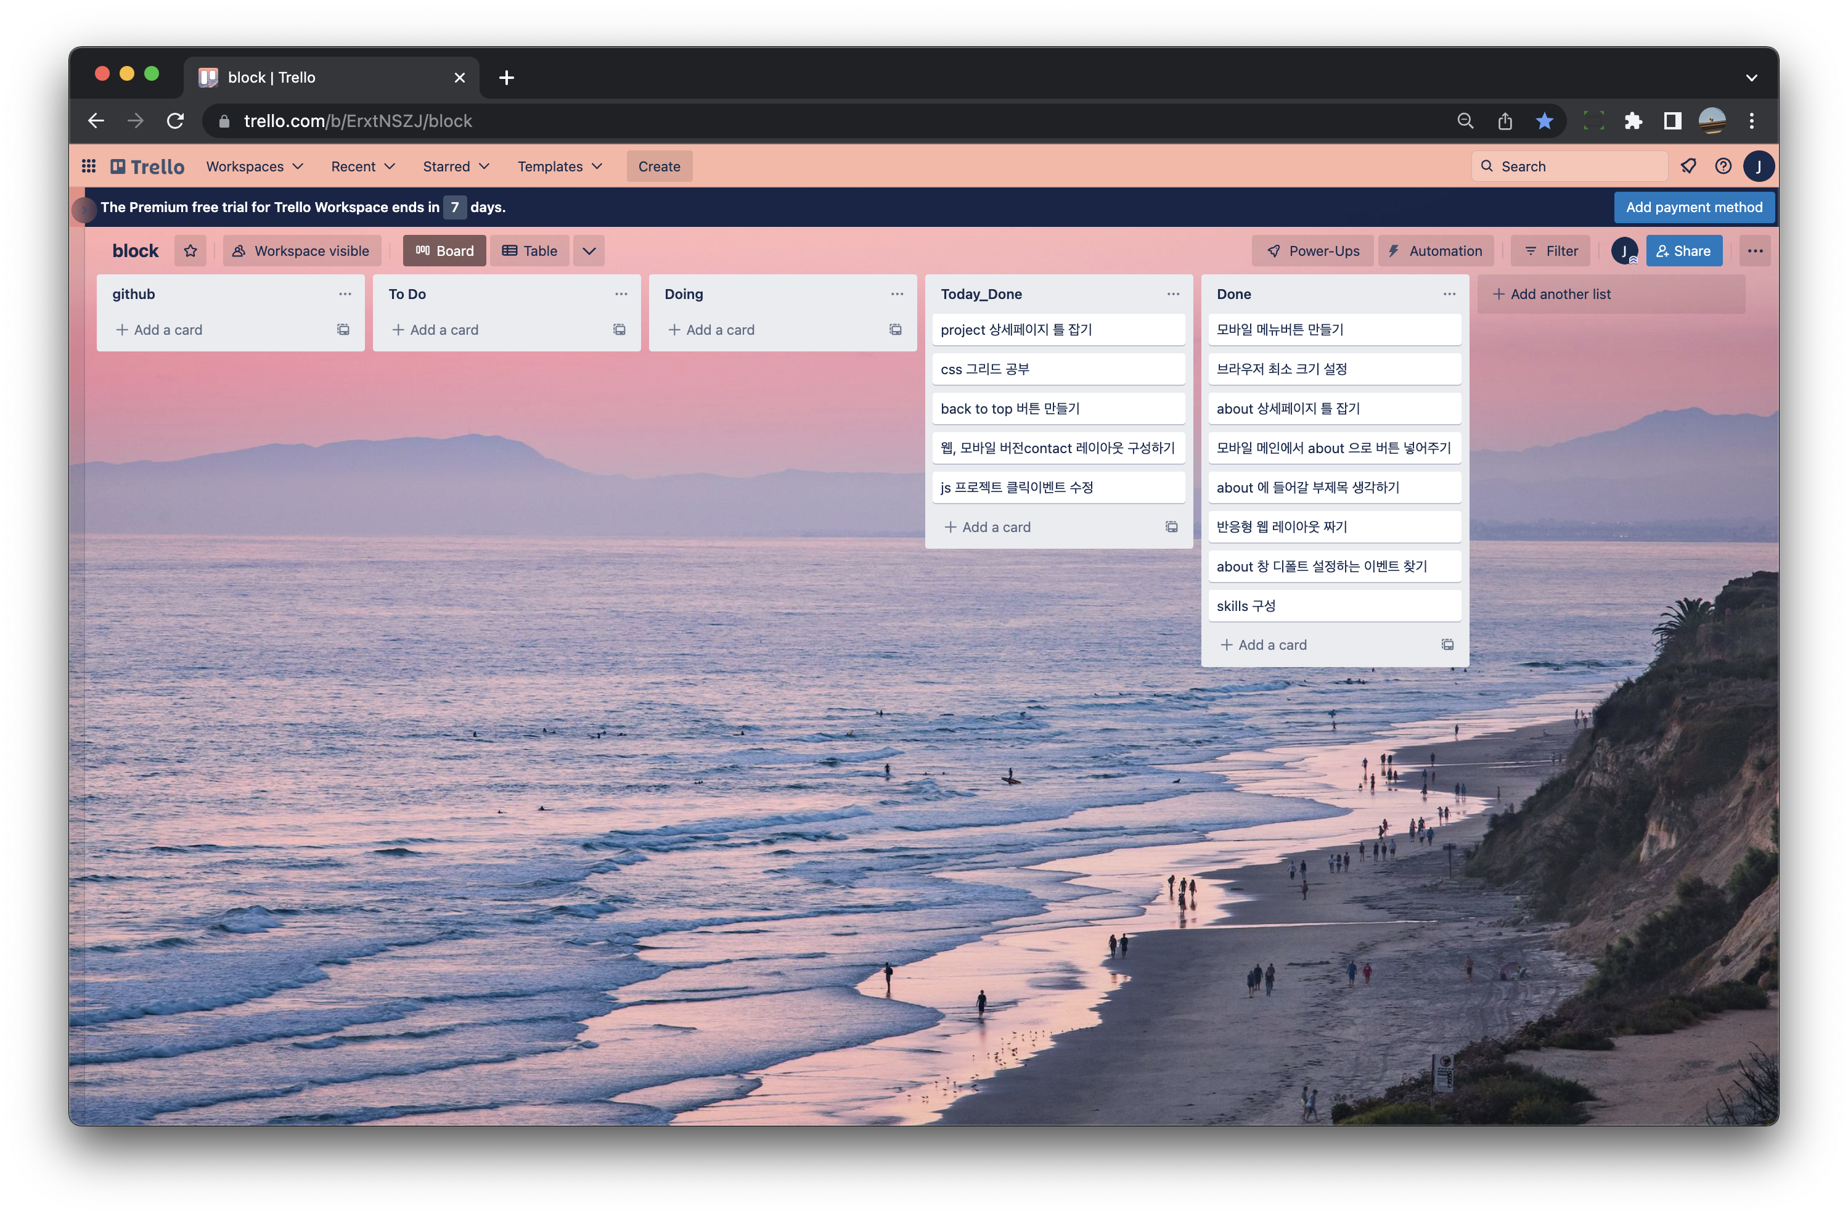Change Workspace visible setting
Image resolution: width=1848 pixels, height=1217 pixels.
click(302, 251)
